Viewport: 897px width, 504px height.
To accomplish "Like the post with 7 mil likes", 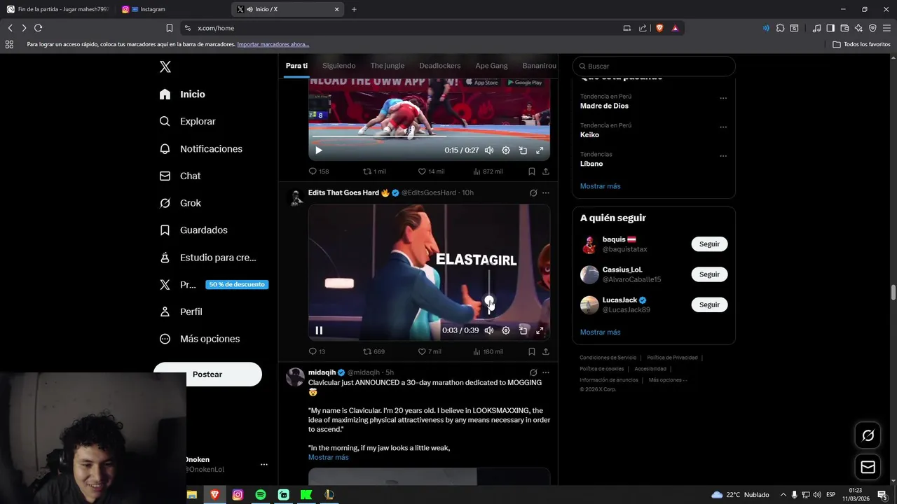I will pos(430,351).
